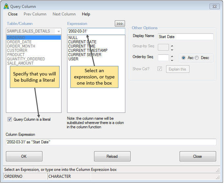Click the Explain this button
This screenshot has width=224, height=184.
point(178,69)
